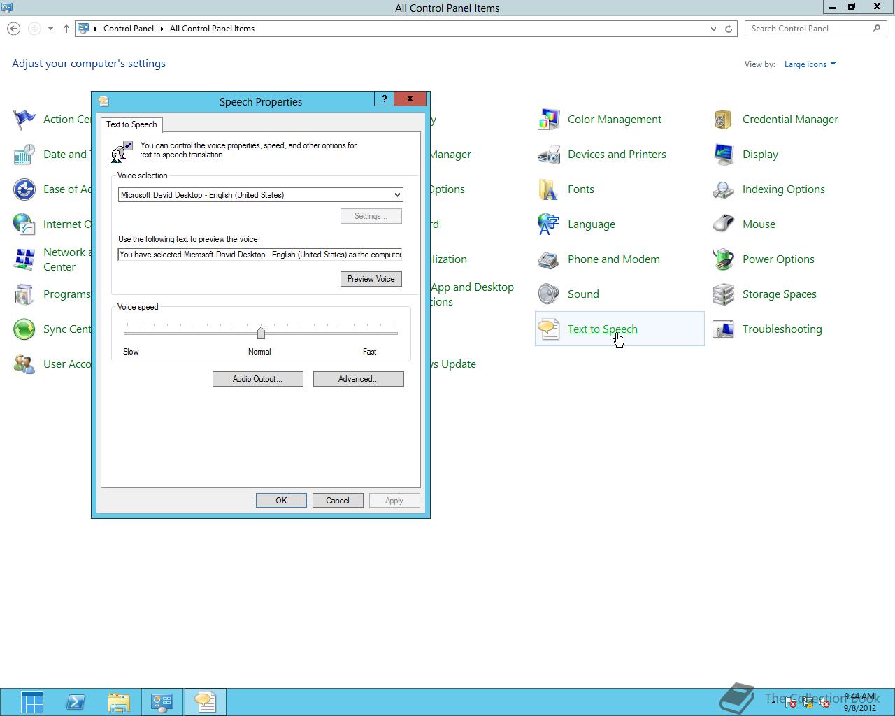Open the Sound speaker icon
Viewport: 895px width, 716px height.
tap(549, 294)
